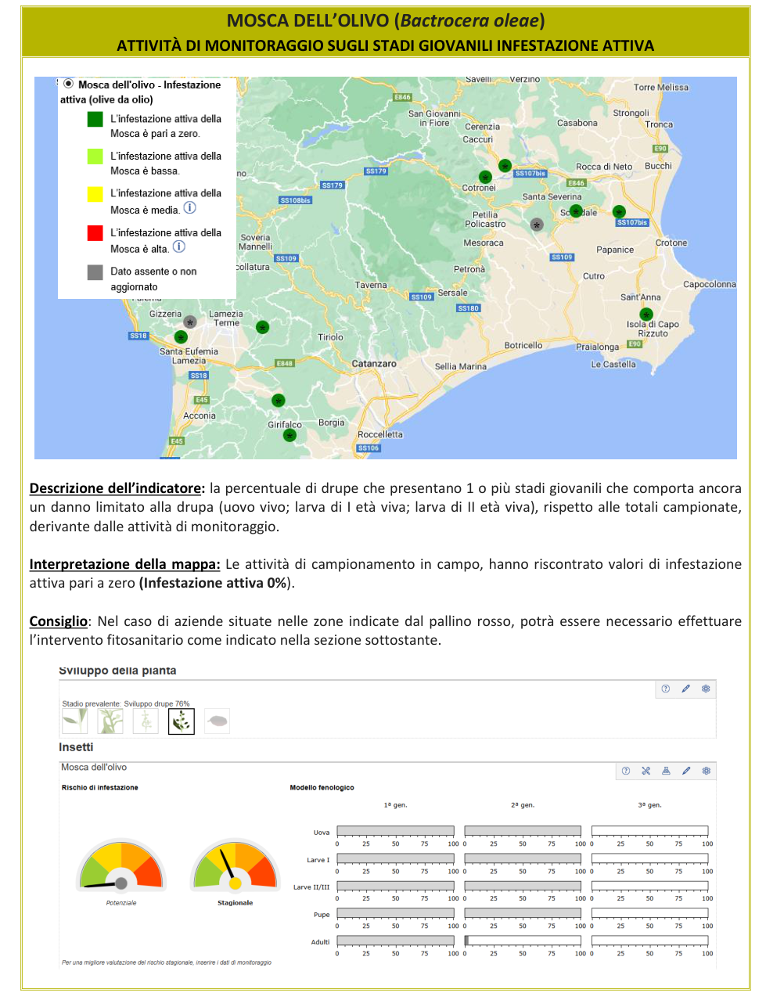The image size is (766, 1000).
Task: Click green marker above lower SS107bis label
Action: (619, 211)
